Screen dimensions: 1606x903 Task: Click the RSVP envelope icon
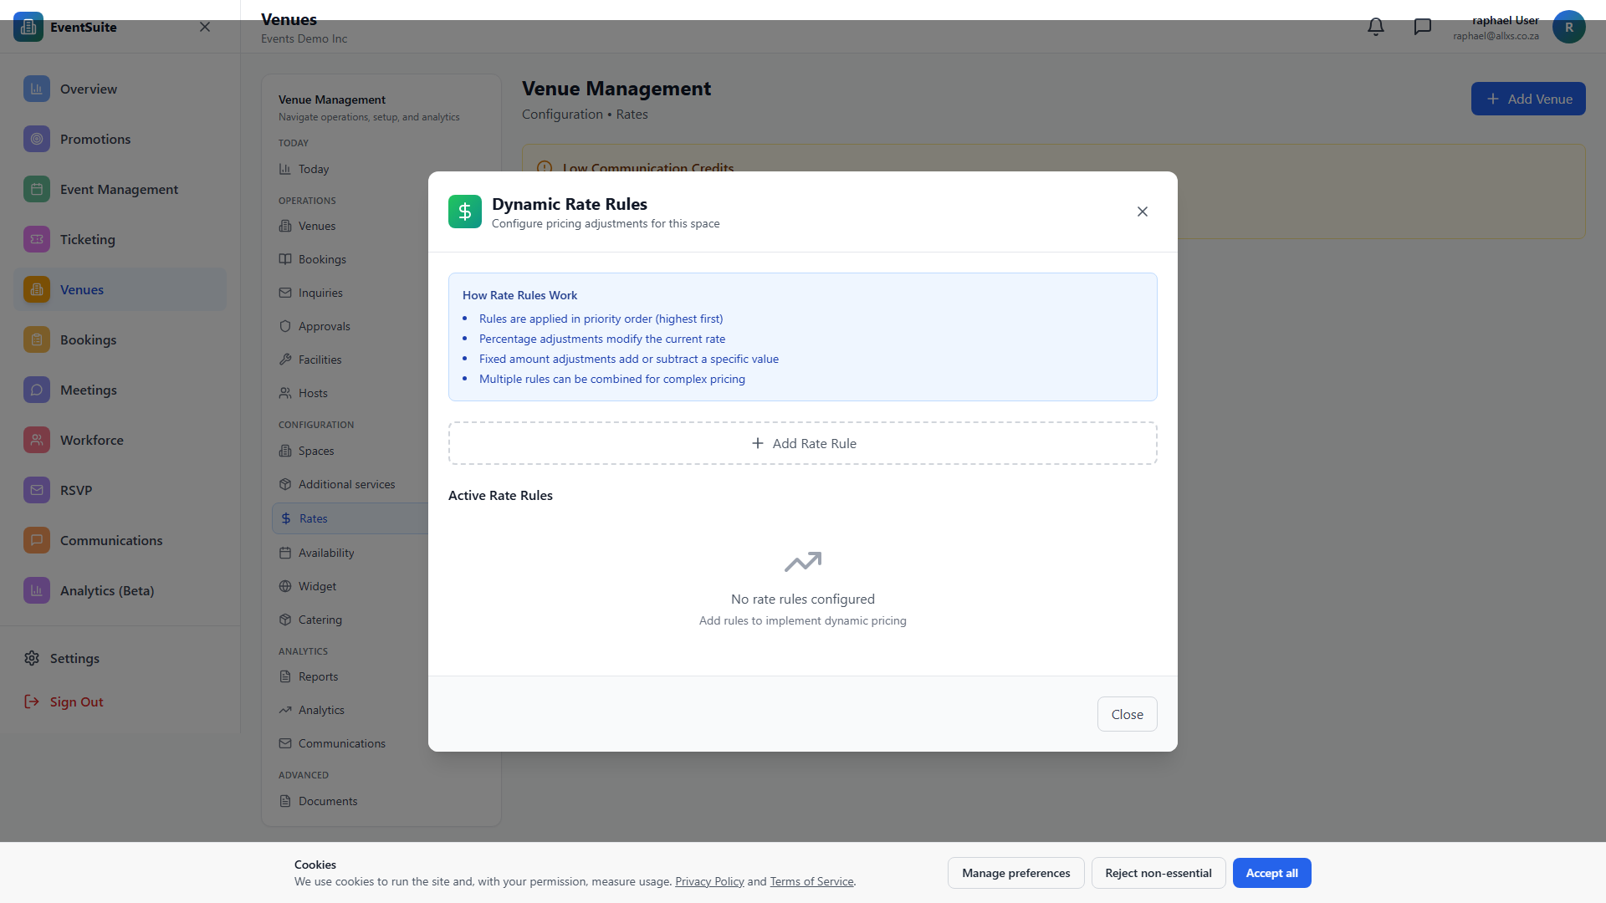click(37, 490)
